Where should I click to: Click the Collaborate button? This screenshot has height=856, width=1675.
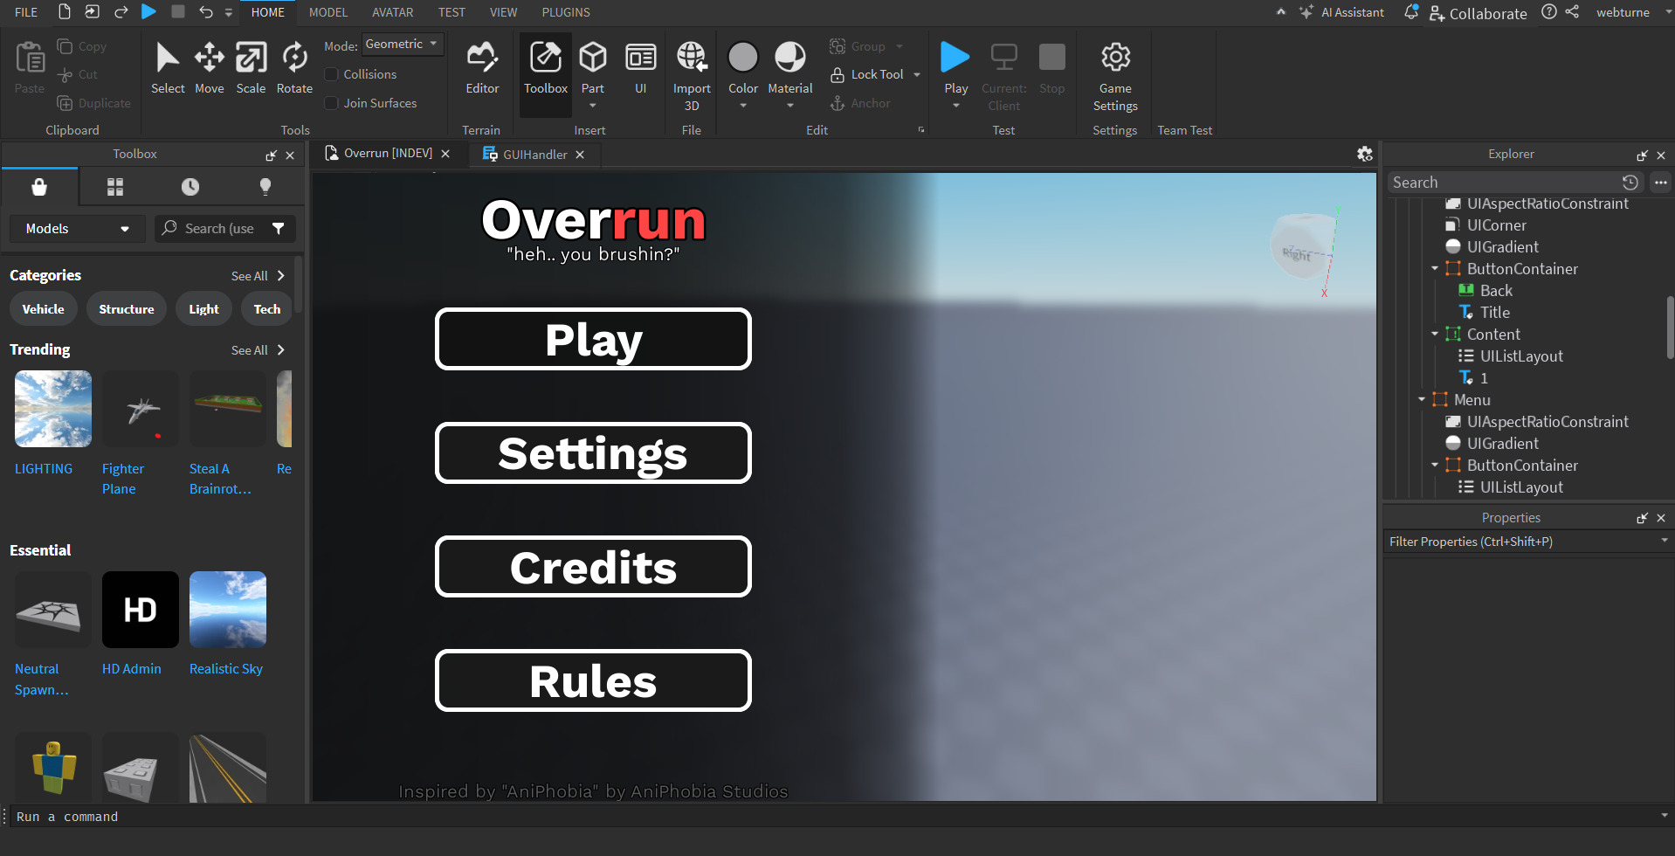(1479, 13)
